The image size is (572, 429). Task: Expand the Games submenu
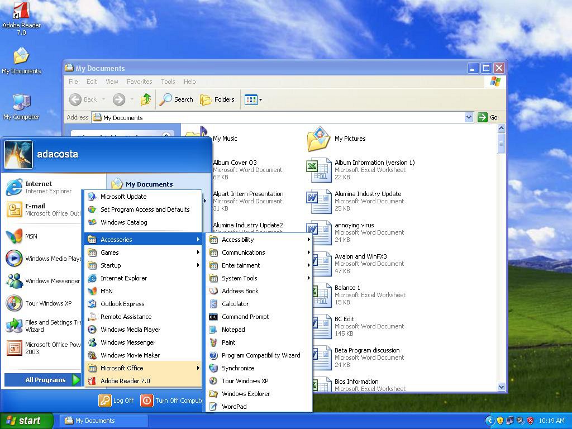143,252
